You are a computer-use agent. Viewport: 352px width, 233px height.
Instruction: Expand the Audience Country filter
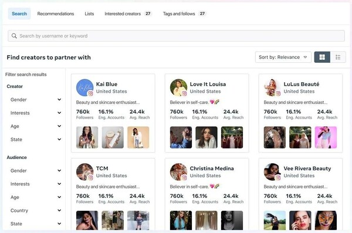coord(35,210)
